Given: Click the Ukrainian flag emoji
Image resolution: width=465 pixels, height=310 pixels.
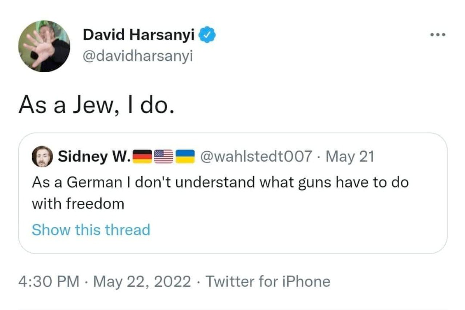Looking at the screenshot, I should pyautogui.click(x=185, y=157).
